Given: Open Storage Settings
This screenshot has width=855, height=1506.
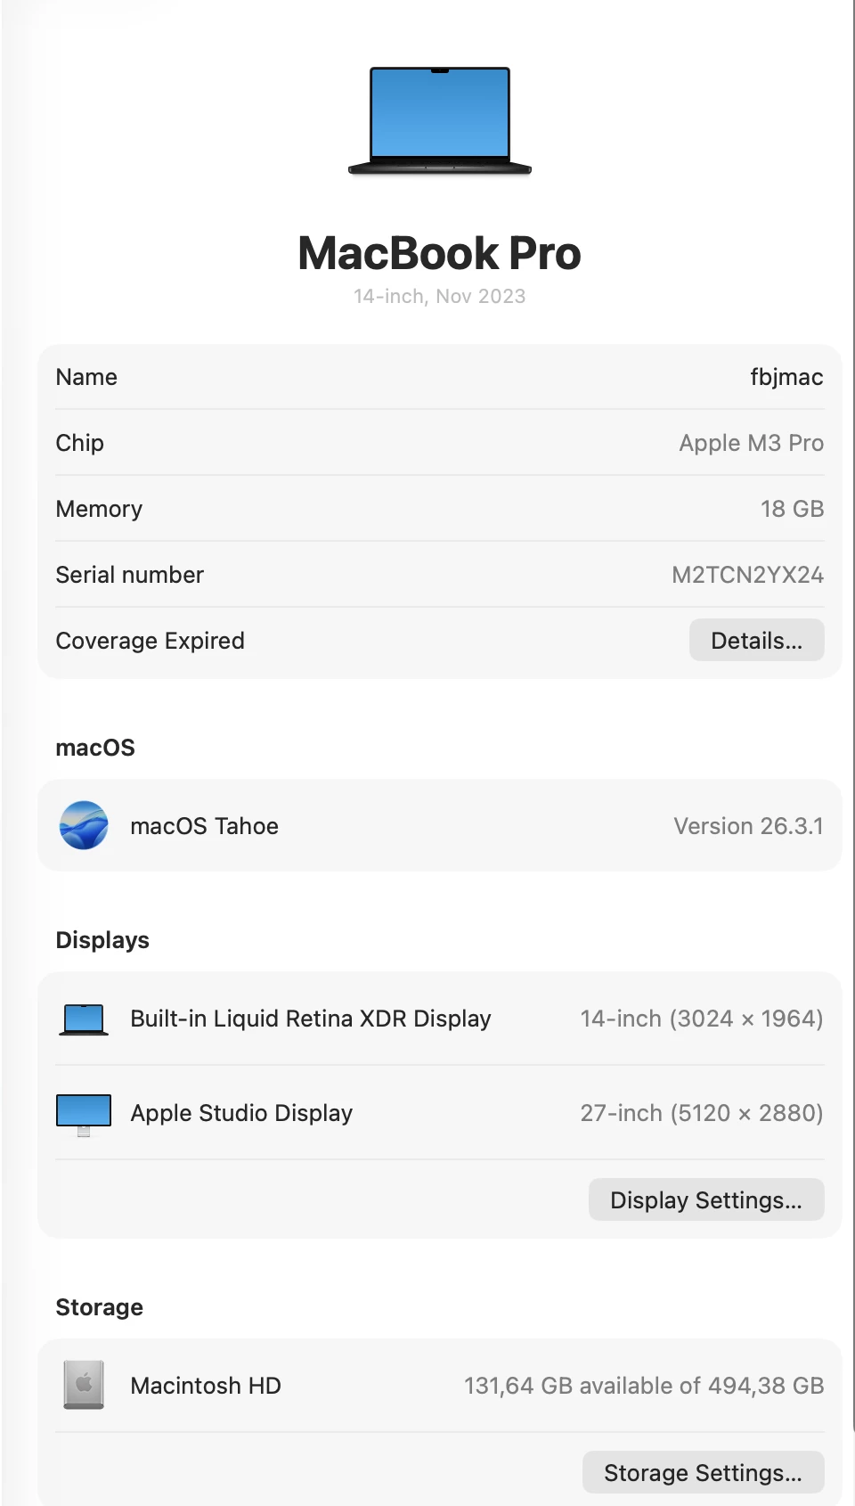Looking at the screenshot, I should click(x=703, y=1473).
